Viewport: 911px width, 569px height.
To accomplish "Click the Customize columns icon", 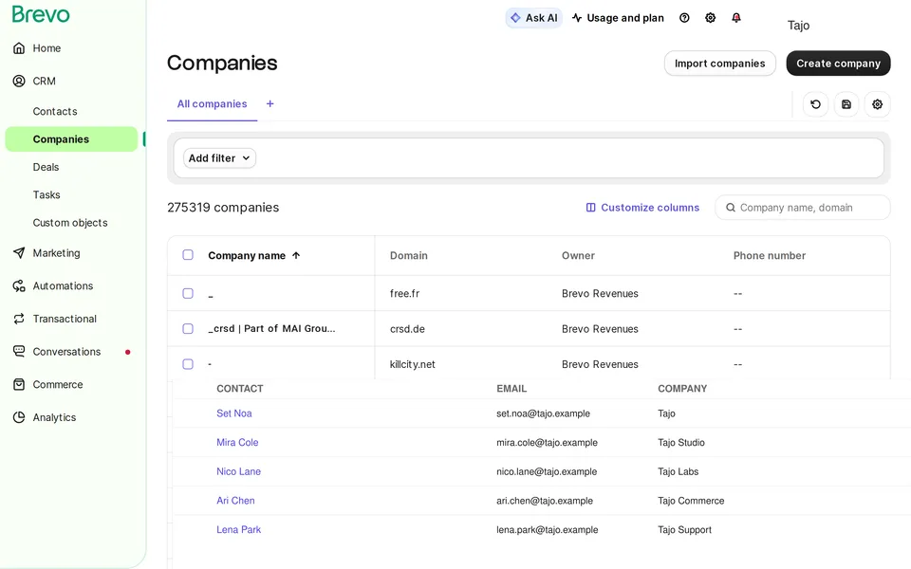I will click(591, 208).
